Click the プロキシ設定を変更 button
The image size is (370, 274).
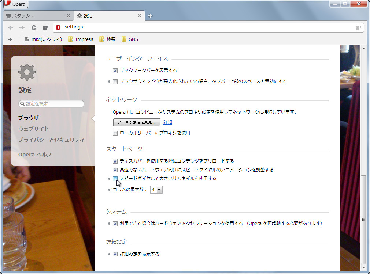(136, 122)
